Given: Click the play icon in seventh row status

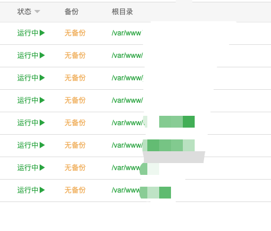Looking at the screenshot, I should click(42, 168).
